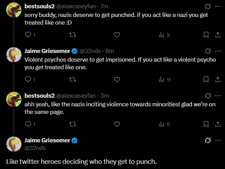Click Jaime Griesemer's avatar on focused tweet
The image size is (225, 169).
point(14,144)
